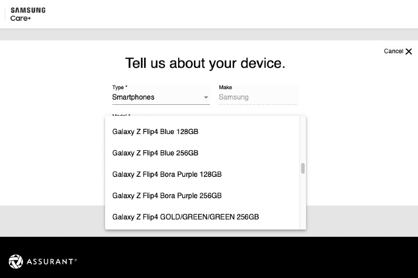This screenshot has width=418, height=278.
Task: Click the Make field label
Action: [225, 88]
